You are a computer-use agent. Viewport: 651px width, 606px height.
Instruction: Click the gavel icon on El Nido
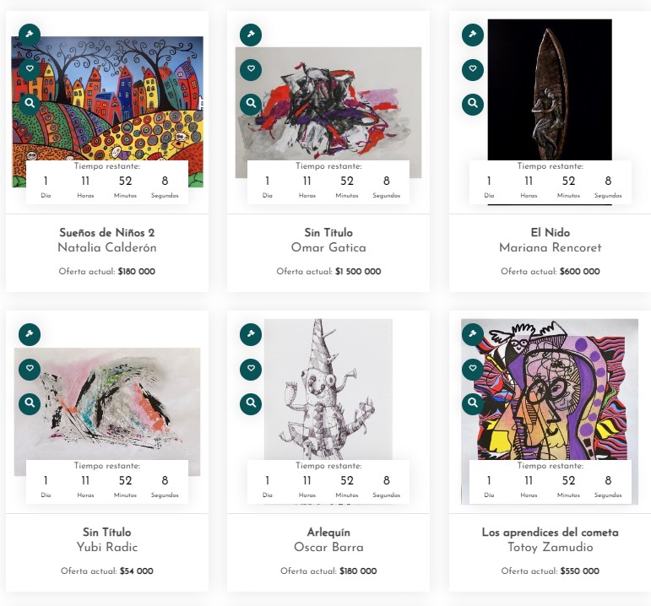tap(473, 35)
